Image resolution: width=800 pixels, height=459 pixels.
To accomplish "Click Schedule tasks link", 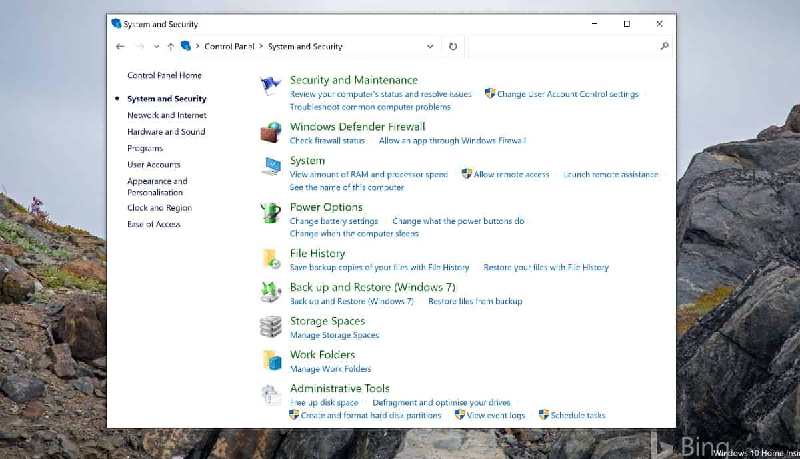I will pos(578,415).
